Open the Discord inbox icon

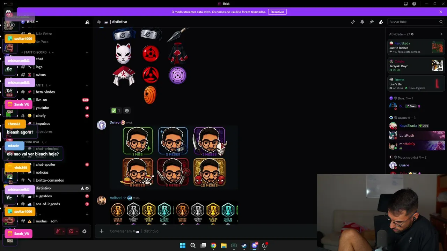(x=406, y=4)
